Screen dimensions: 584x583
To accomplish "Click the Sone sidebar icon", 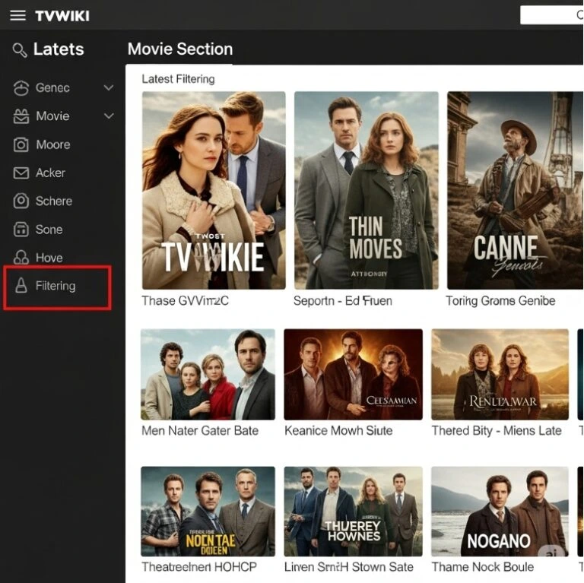I will coord(21,230).
